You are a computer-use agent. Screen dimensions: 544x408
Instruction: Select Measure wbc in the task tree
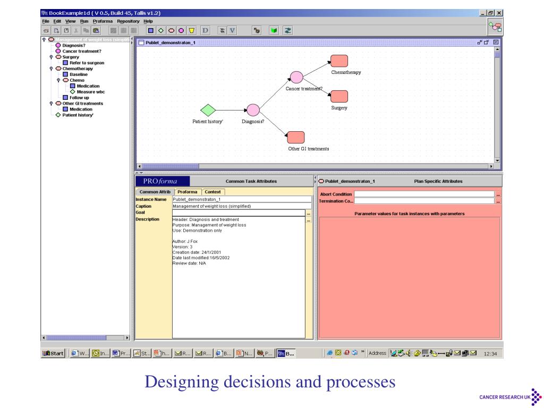[x=90, y=92]
